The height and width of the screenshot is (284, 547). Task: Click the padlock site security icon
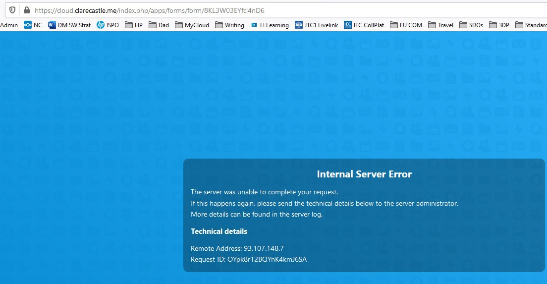pos(26,10)
